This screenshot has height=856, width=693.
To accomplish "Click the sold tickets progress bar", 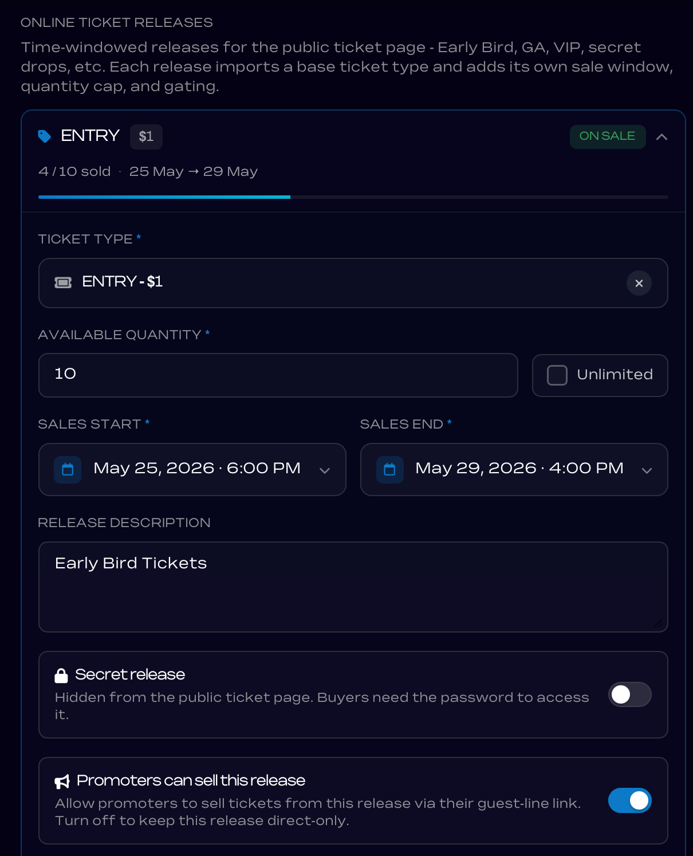I will [x=353, y=197].
